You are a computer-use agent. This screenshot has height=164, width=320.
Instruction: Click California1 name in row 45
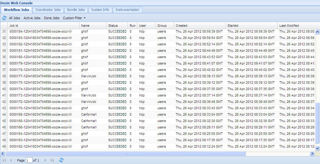point(89,121)
